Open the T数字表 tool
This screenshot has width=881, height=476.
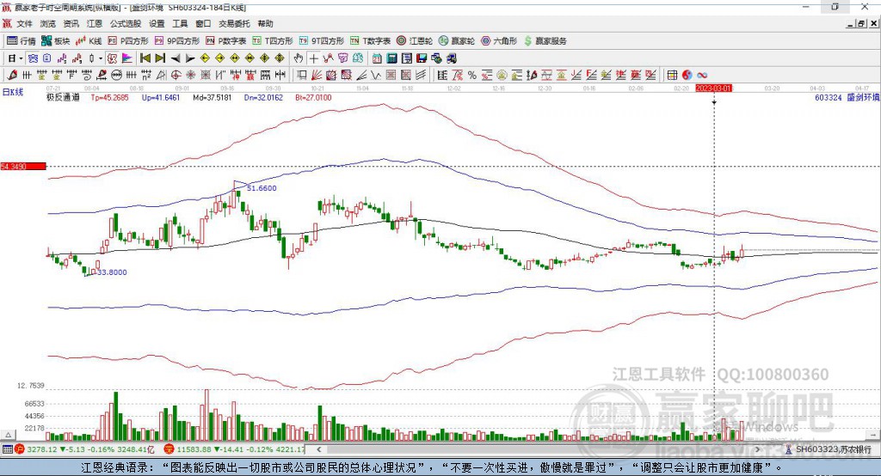click(x=370, y=40)
